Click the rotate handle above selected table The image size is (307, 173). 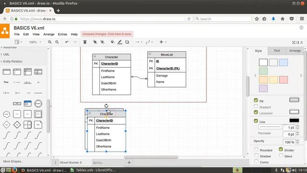[x=106, y=106]
